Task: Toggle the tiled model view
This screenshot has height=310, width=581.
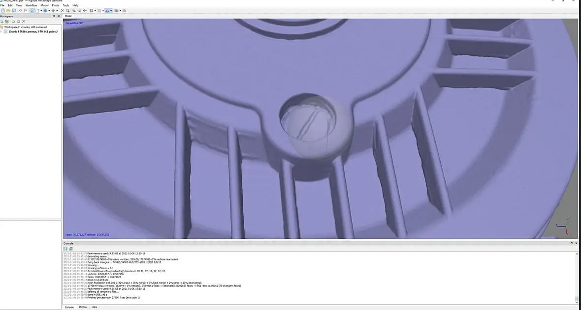Action: click(x=116, y=11)
